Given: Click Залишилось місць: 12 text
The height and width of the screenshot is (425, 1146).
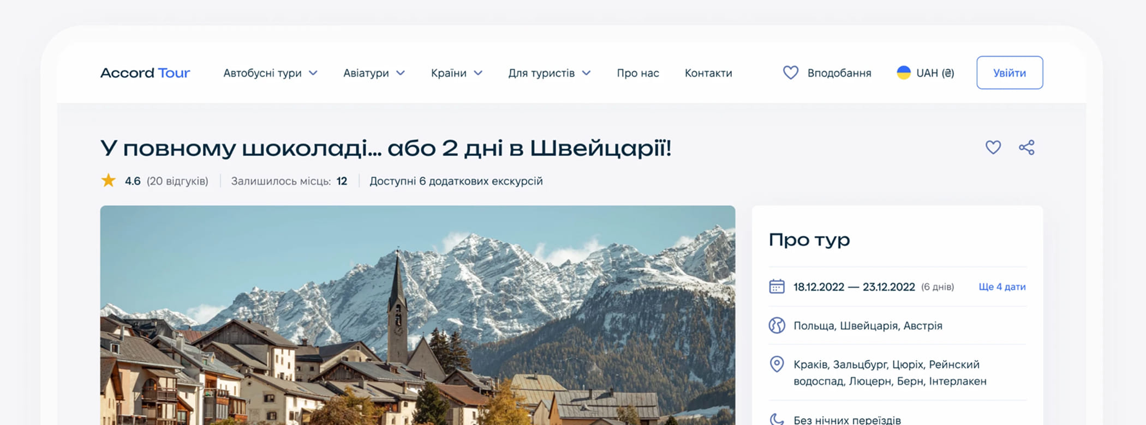Looking at the screenshot, I should [x=289, y=181].
